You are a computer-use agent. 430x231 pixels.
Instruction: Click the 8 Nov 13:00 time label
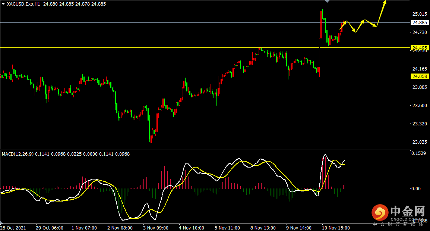(x=263, y=228)
